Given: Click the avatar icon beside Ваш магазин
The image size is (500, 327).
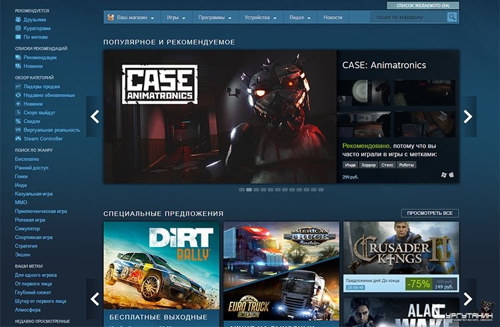Looking at the screenshot, I should (x=111, y=17).
